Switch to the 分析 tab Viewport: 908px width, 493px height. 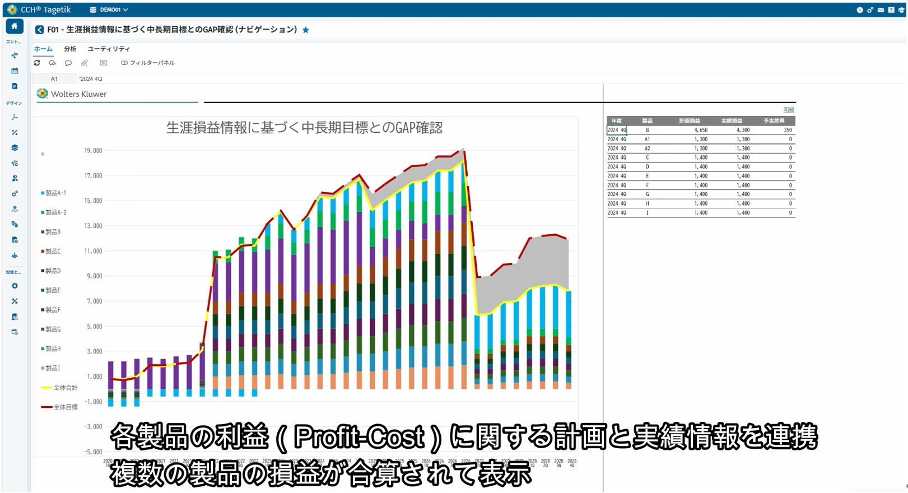click(70, 49)
